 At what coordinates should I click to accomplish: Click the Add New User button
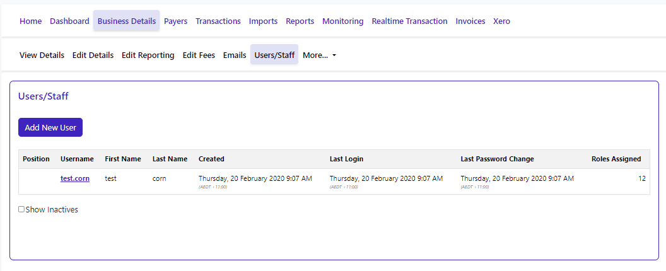click(50, 127)
